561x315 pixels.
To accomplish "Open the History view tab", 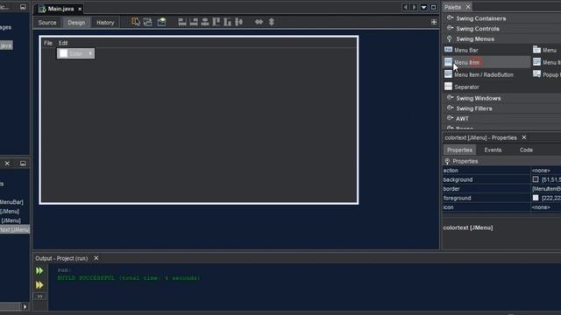I will [x=105, y=23].
